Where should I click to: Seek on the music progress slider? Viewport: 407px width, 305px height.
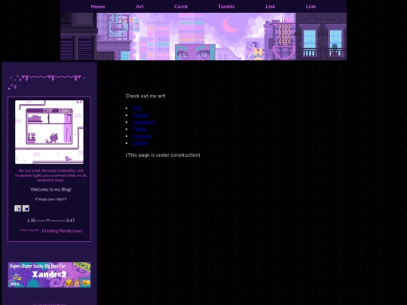51,221
